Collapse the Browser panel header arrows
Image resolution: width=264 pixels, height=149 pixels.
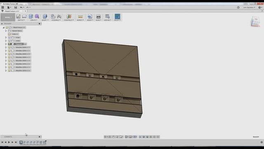[2, 24]
